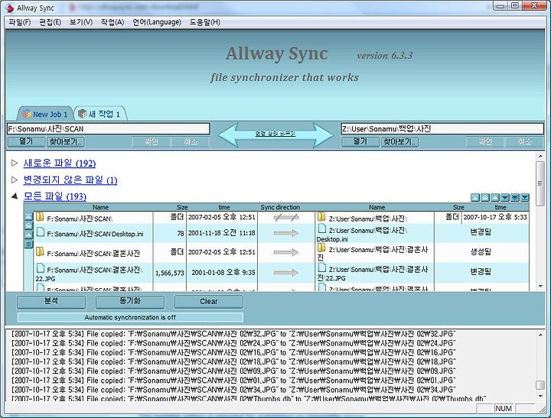This screenshot has height=418, width=551.
Task: Jump to top using first list navigation icon
Action: 474,198
